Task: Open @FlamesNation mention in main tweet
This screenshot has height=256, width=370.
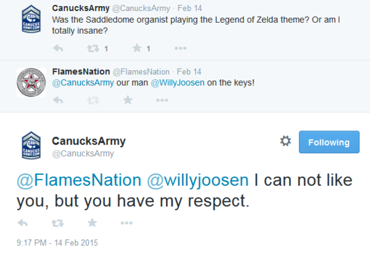Action: click(x=79, y=180)
